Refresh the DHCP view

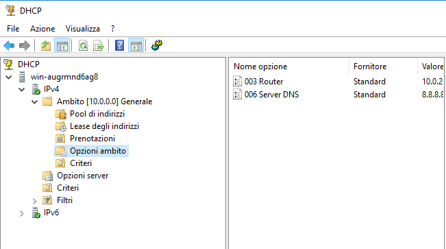[x=83, y=45]
